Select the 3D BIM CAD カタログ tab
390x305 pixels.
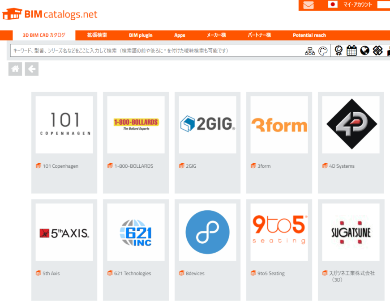pos(44,35)
